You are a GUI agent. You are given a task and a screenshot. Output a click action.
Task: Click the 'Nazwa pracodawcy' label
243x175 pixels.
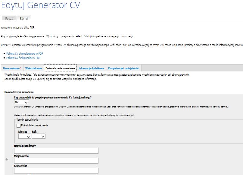[x=25, y=146]
